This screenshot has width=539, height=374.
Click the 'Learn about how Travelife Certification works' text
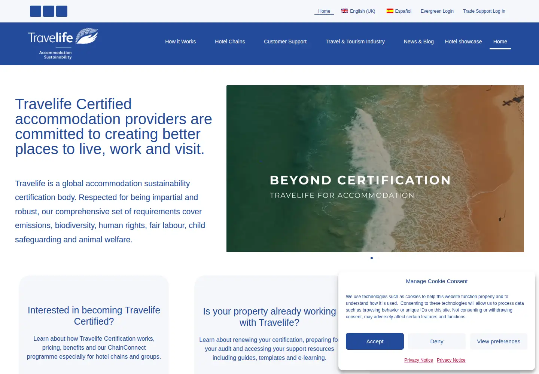pos(94,347)
